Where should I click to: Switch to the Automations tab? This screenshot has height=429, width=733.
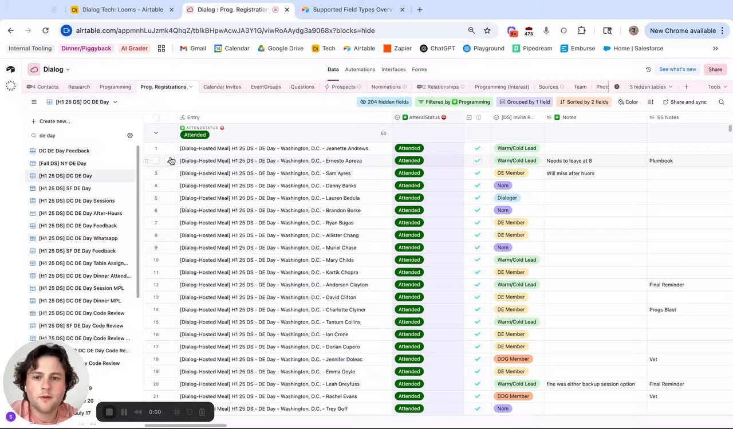360,69
